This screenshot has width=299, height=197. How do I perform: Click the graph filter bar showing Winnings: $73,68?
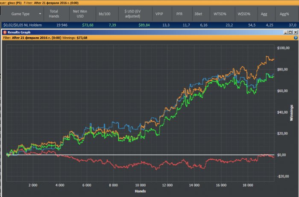pyautogui.click(x=128, y=37)
